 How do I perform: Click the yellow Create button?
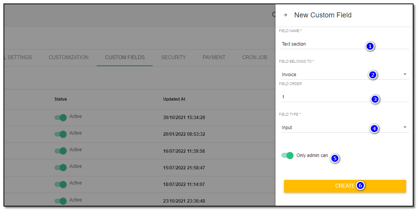tap(345, 186)
